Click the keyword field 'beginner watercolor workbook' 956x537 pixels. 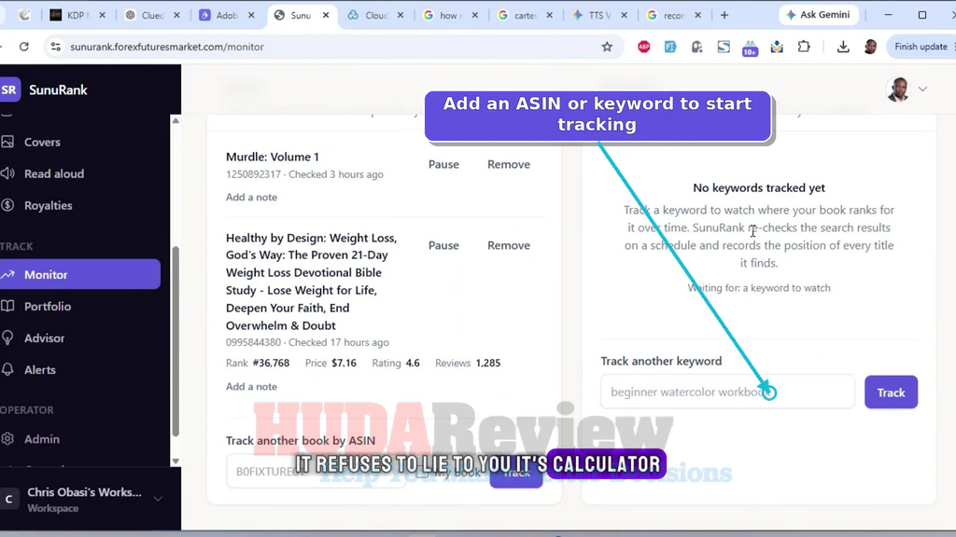tap(727, 392)
